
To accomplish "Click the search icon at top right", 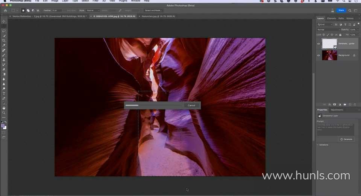I will [x=350, y=11].
